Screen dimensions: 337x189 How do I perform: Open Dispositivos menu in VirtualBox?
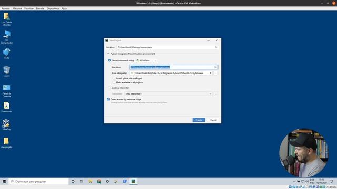[x=53, y=8]
